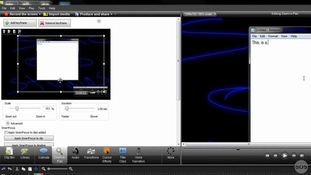Open the View menu in Camtasia
The image size is (311, 175).
pos(22,8)
